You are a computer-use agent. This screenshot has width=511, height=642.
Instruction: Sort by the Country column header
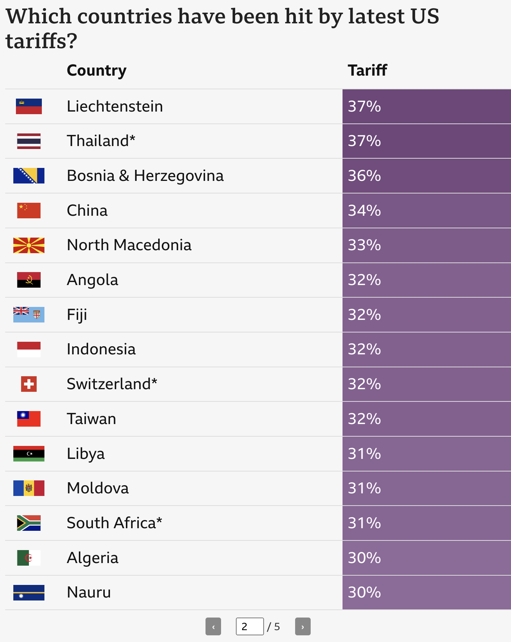click(97, 70)
